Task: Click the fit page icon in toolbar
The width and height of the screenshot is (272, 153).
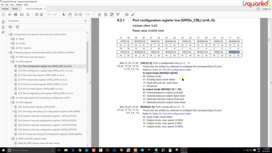Action: [106, 15]
